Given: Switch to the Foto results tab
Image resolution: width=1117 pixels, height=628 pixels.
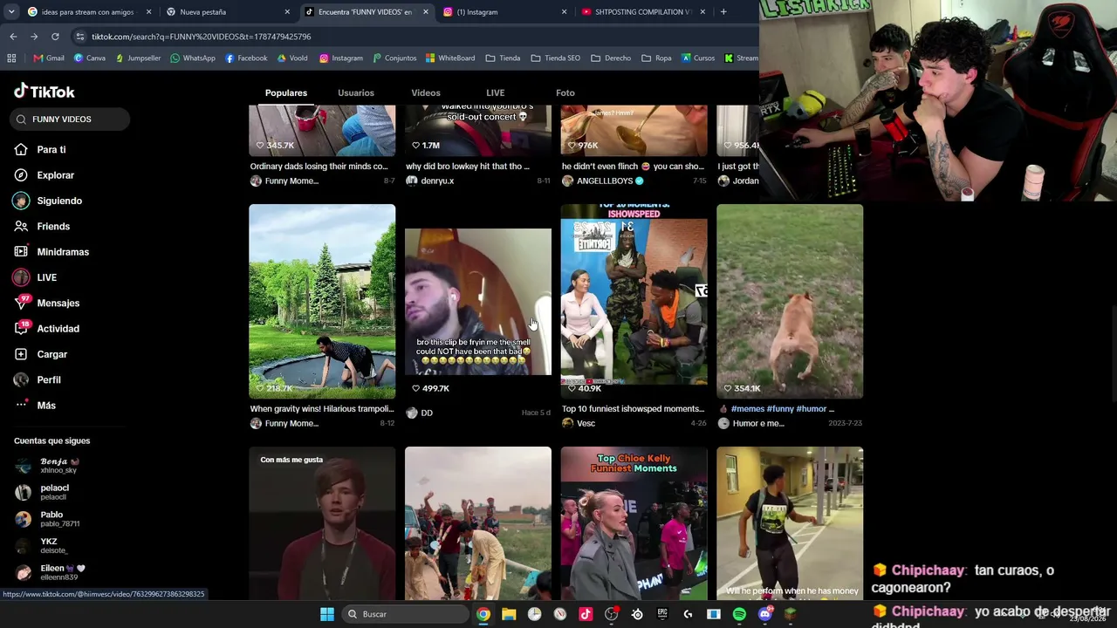Looking at the screenshot, I should click(x=565, y=92).
